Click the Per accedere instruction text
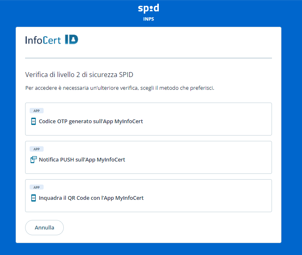This screenshot has width=302, height=255. [120, 88]
